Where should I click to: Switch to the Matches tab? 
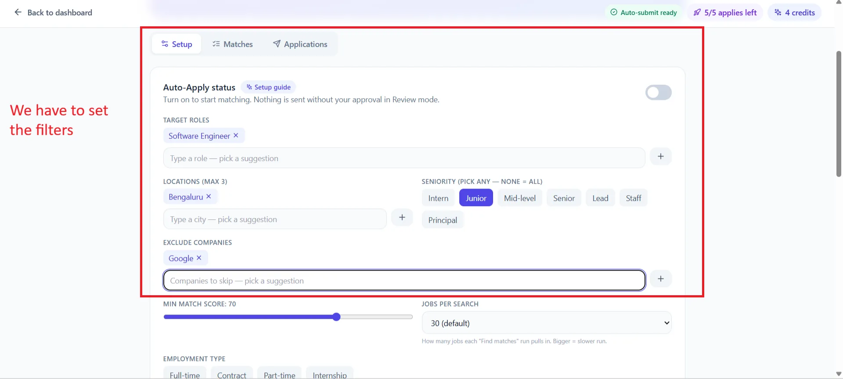(232, 44)
